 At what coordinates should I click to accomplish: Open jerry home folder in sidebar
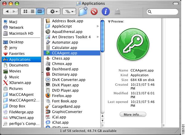(x=22, y=48)
